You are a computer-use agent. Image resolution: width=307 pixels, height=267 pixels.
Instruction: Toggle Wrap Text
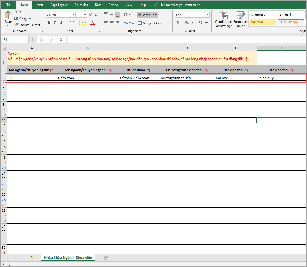coord(148,15)
